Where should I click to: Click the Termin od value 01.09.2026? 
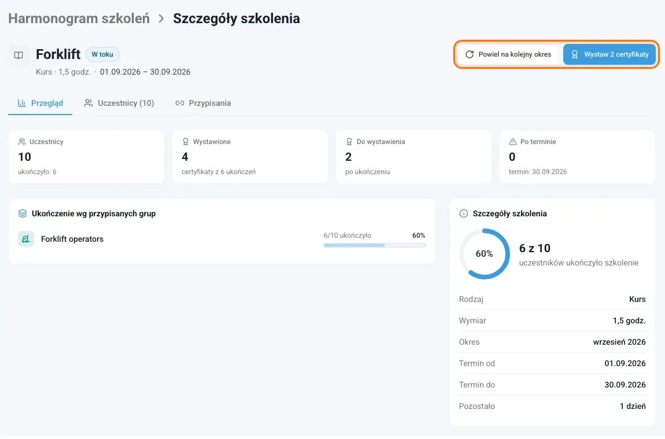[x=625, y=363]
